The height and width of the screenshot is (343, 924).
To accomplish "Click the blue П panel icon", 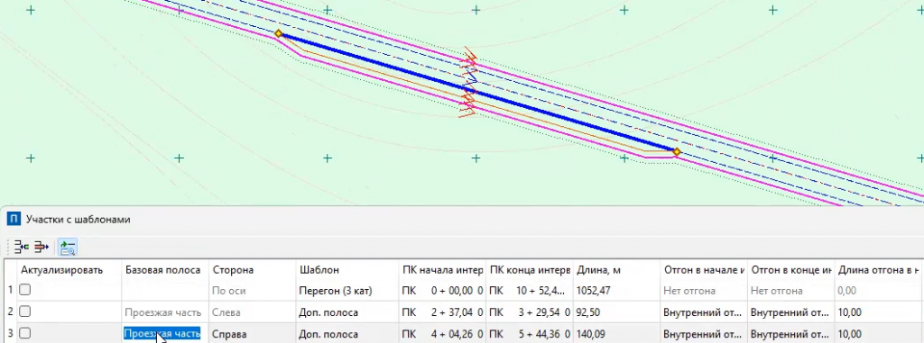I will 14,220.
